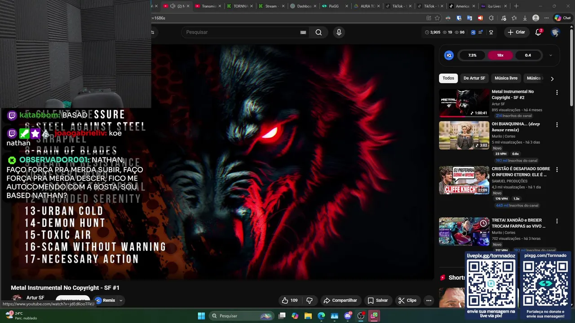The width and height of the screenshot is (575, 323).
Task: Select the Música livre chip
Action: (506, 78)
